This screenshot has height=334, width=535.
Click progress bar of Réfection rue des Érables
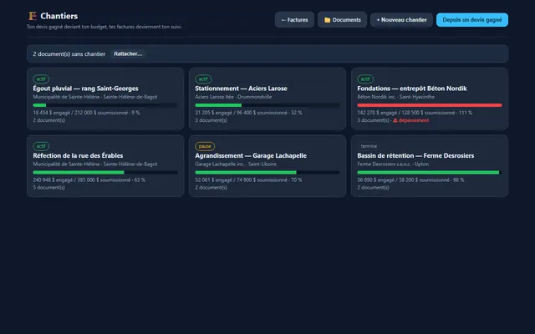[105, 173]
